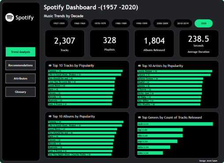Viewport: 224px width, 163px height.
Task: Click the Spotify logo icon
Action: (x=10, y=18)
